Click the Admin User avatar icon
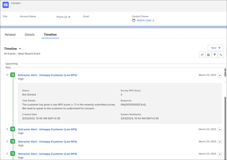The image size is (227, 160). coord(134,20)
